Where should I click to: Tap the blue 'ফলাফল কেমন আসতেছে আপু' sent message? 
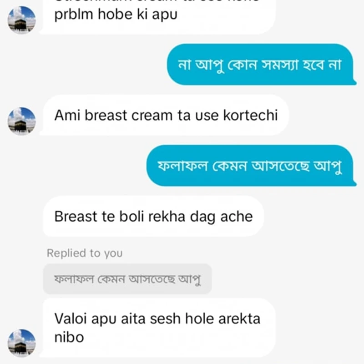point(252,166)
